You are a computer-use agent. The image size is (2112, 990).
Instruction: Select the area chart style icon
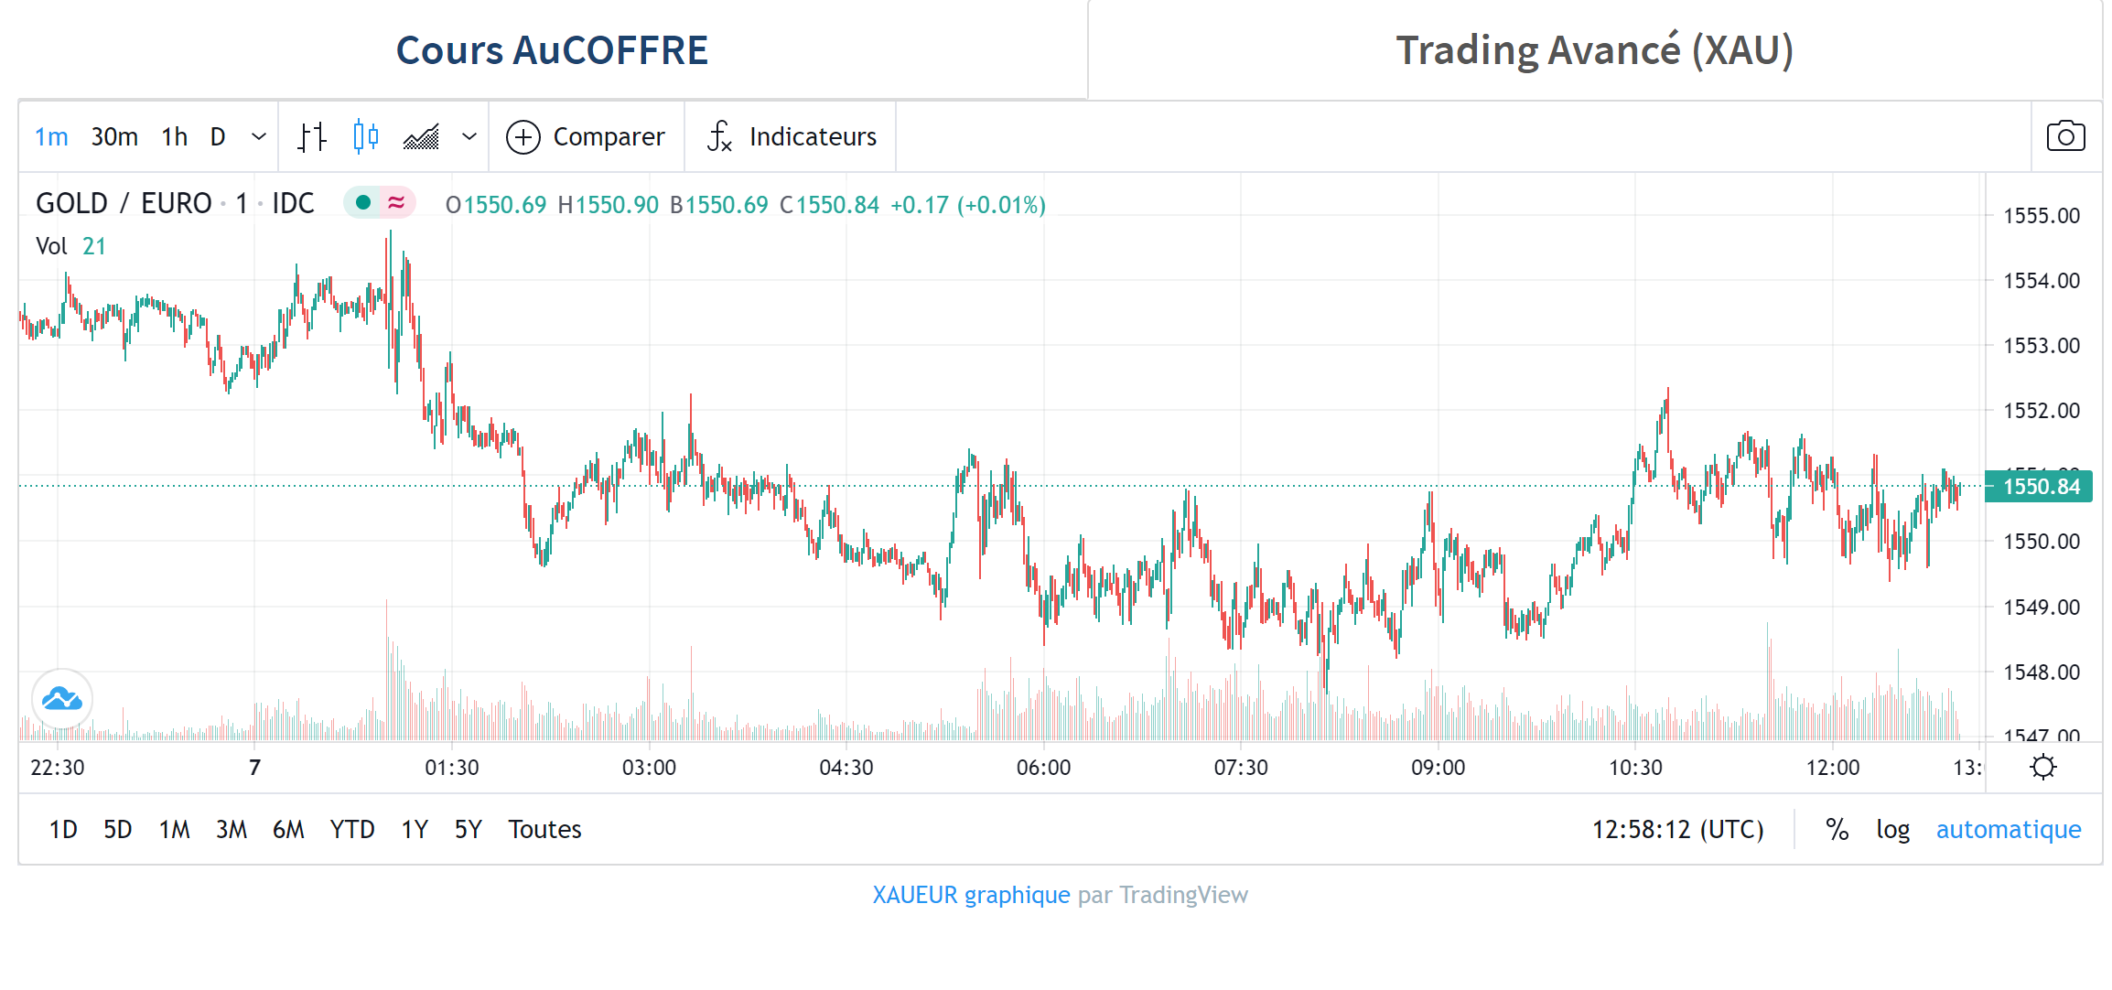422,137
